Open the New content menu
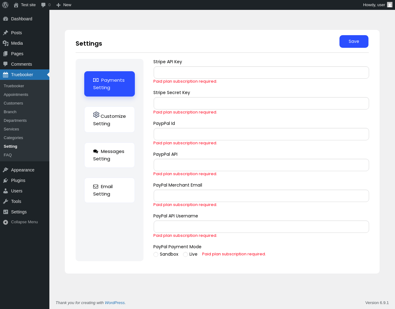The width and height of the screenshot is (395, 309). (64, 5)
